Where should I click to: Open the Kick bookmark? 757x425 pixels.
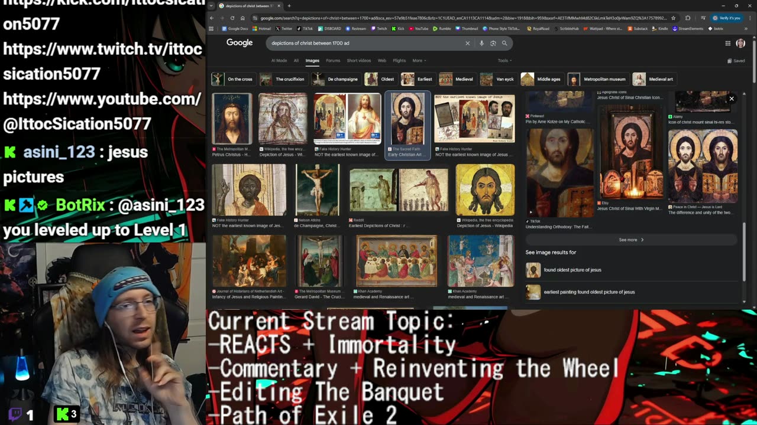(x=398, y=28)
